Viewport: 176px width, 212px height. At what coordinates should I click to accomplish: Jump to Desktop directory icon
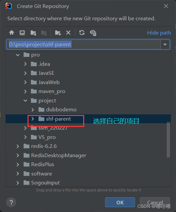(x=22, y=33)
